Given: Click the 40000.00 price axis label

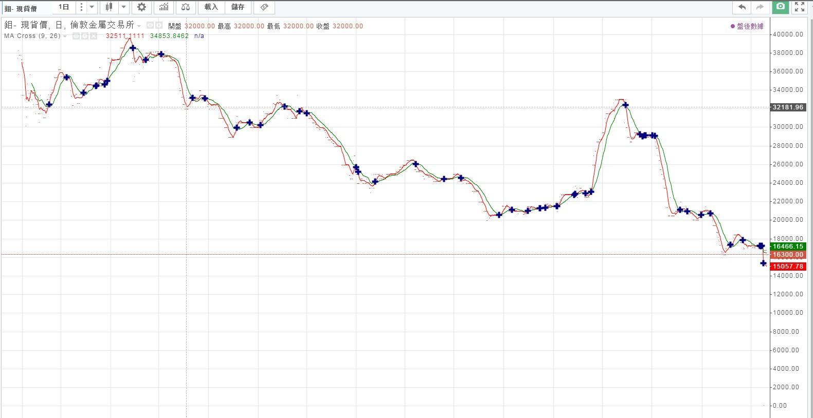Looking at the screenshot, I should click(x=787, y=34).
